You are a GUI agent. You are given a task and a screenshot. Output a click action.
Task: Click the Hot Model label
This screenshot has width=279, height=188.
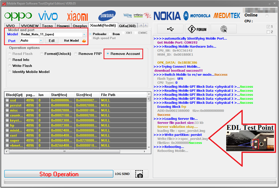(71, 41)
